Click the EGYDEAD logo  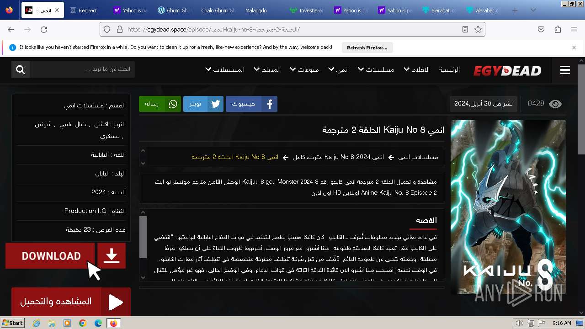[x=507, y=70]
